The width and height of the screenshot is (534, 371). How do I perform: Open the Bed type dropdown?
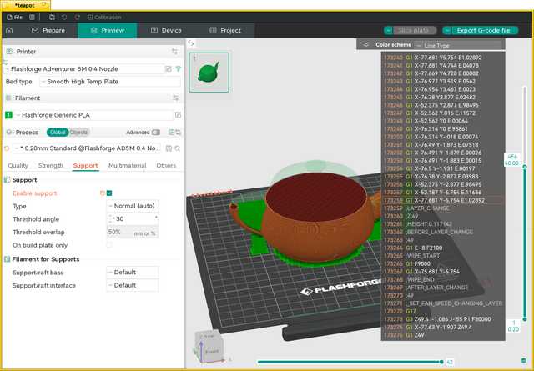(x=110, y=82)
